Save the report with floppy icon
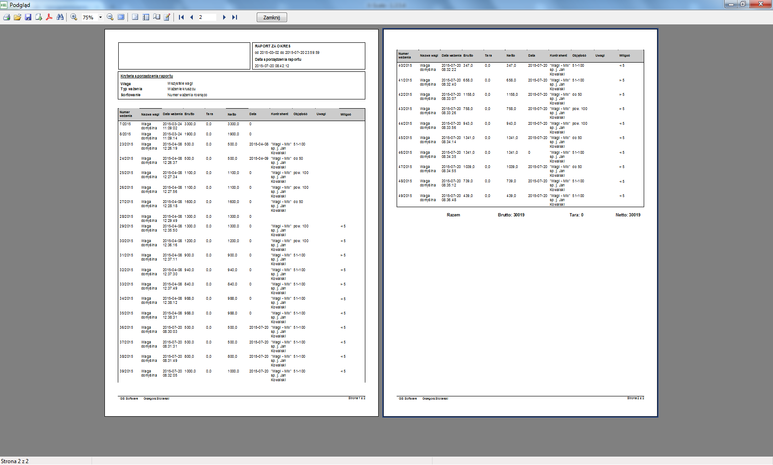Image resolution: width=773 pixels, height=465 pixels. pyautogui.click(x=28, y=17)
